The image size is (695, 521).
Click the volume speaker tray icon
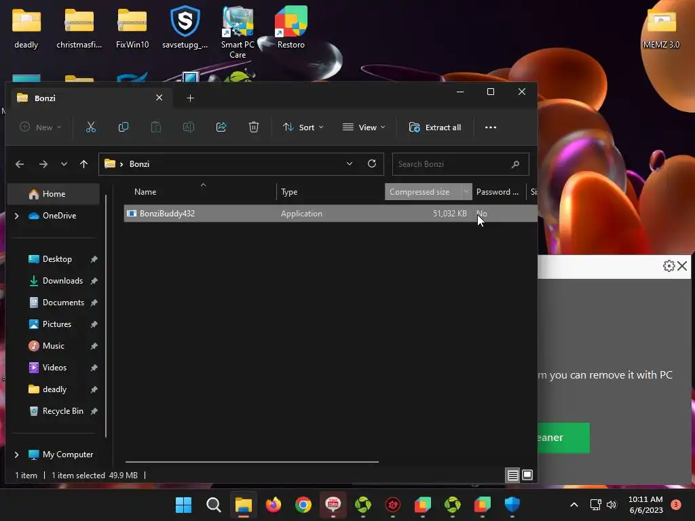point(612,505)
